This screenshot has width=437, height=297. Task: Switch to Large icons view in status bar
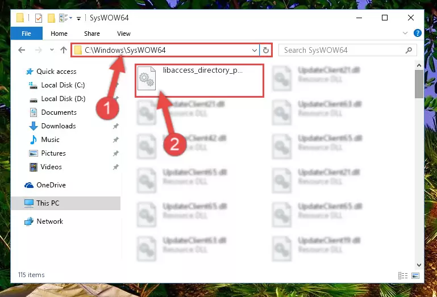[x=415, y=275]
